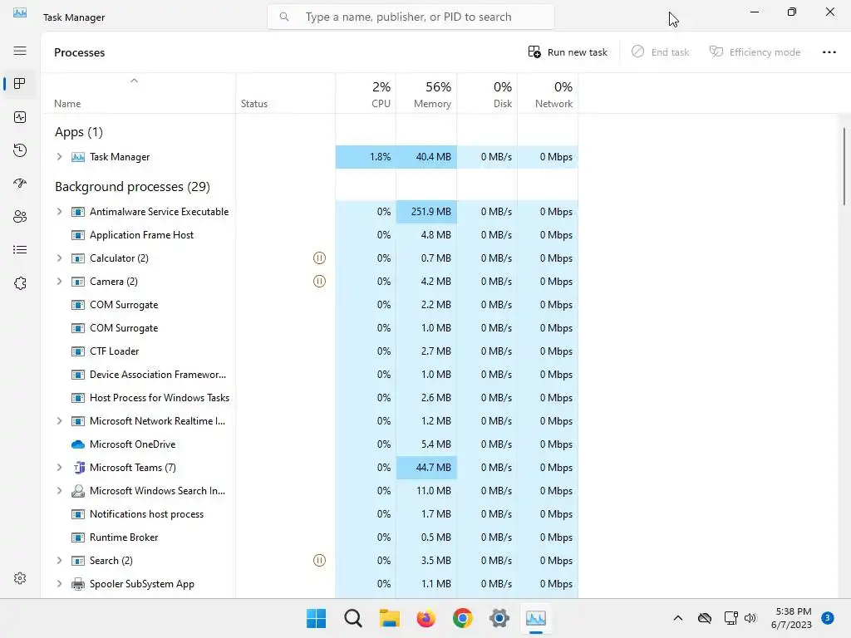Open the Performance page icon
851x638 pixels.
[x=20, y=117]
